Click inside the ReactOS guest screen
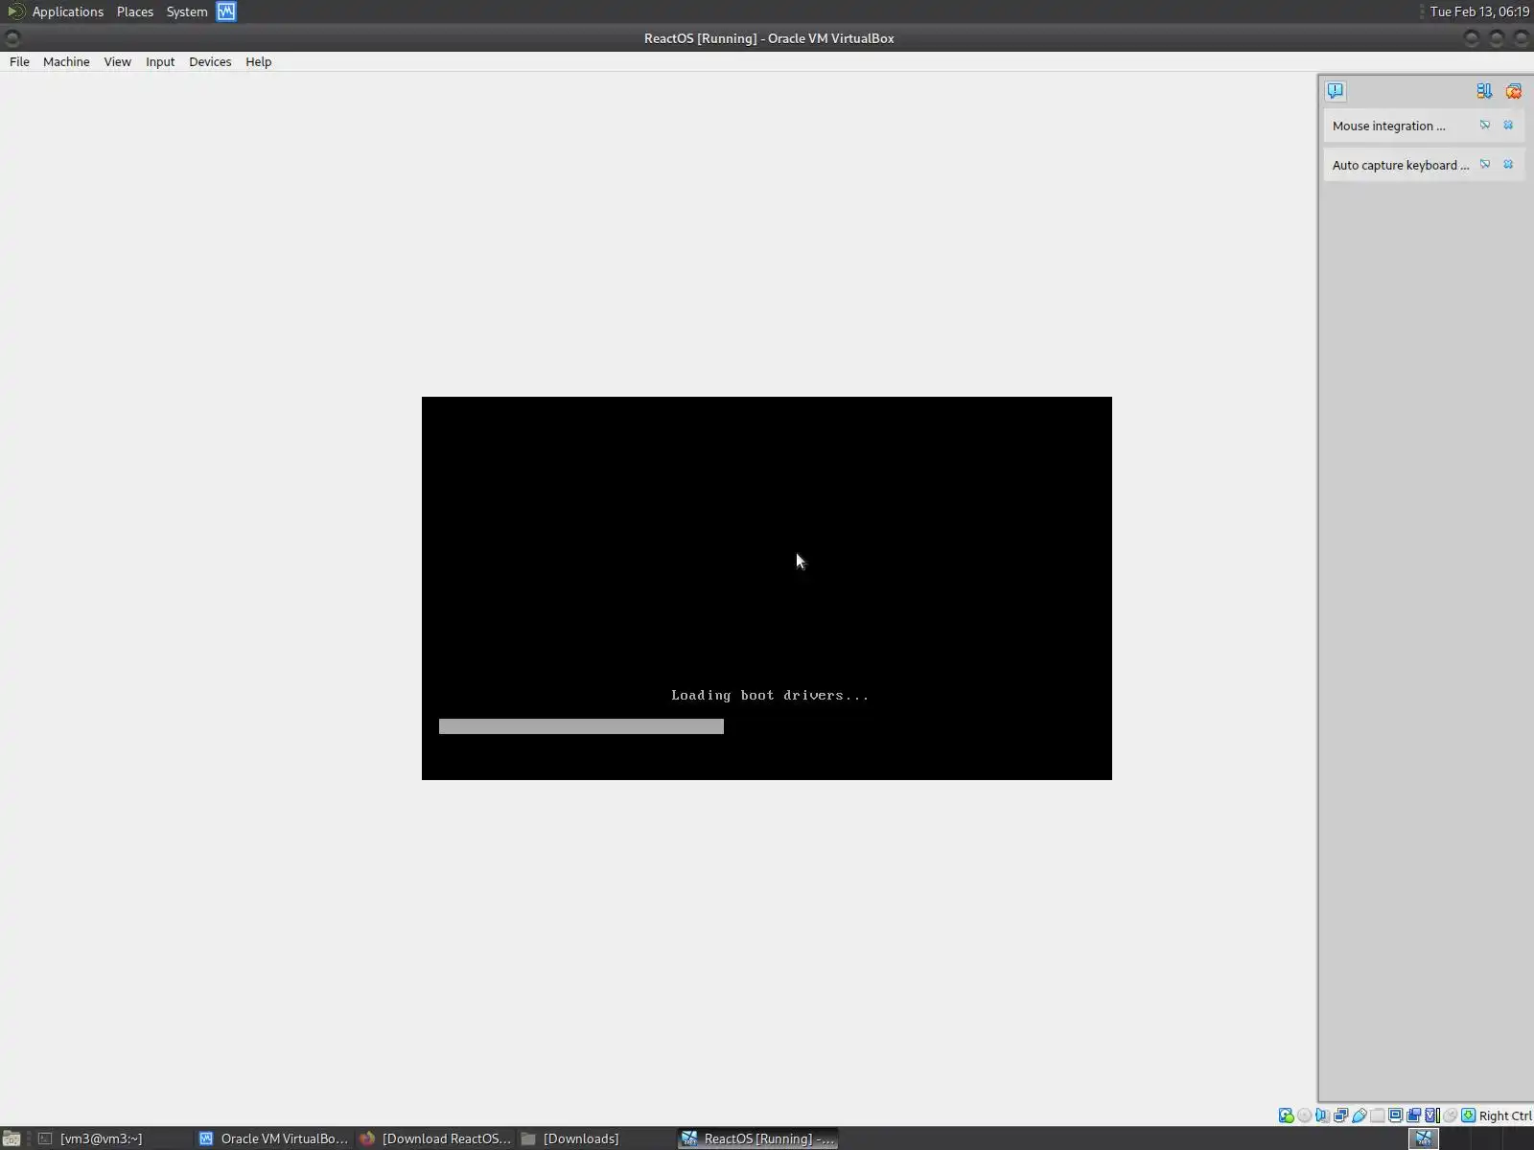This screenshot has width=1534, height=1150. [767, 587]
